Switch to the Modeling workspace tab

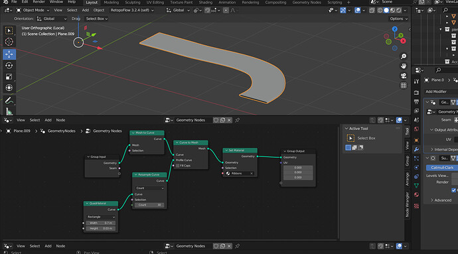[112, 3]
